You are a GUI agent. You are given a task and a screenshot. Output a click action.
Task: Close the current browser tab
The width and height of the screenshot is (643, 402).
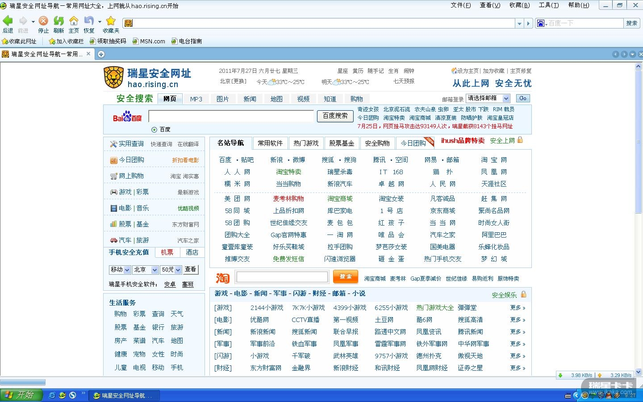pos(88,54)
